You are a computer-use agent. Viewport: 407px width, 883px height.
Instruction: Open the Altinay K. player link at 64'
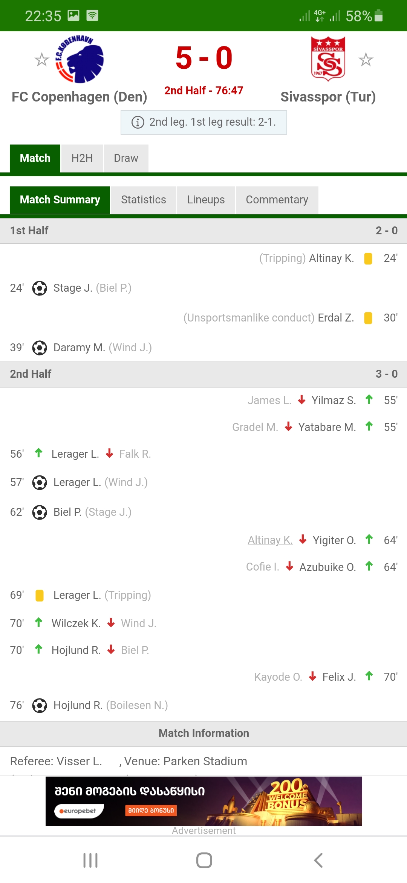[270, 540]
